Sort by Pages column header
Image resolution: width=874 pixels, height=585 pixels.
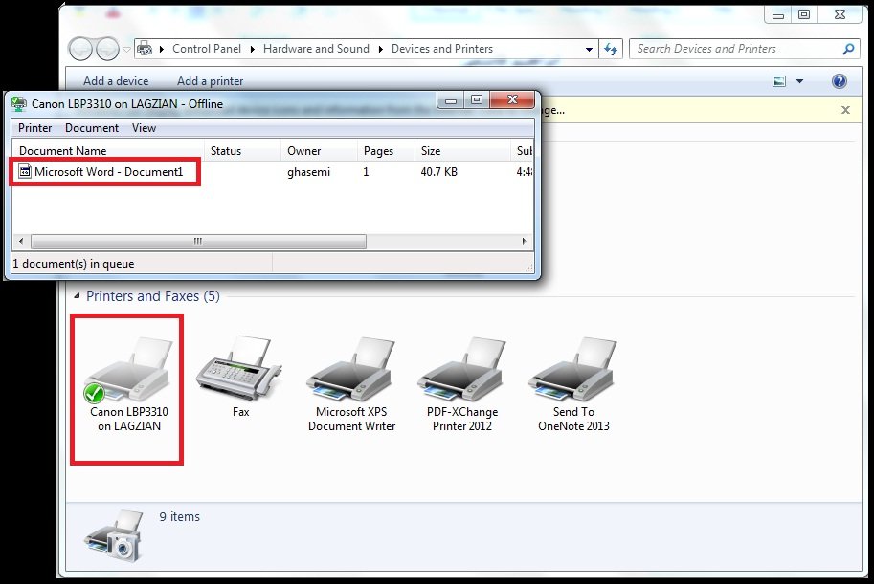387,151
